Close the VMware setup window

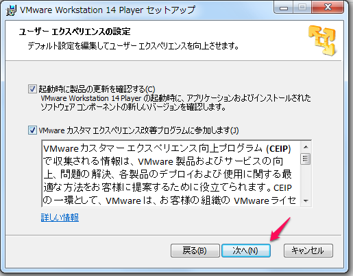(328, 8)
